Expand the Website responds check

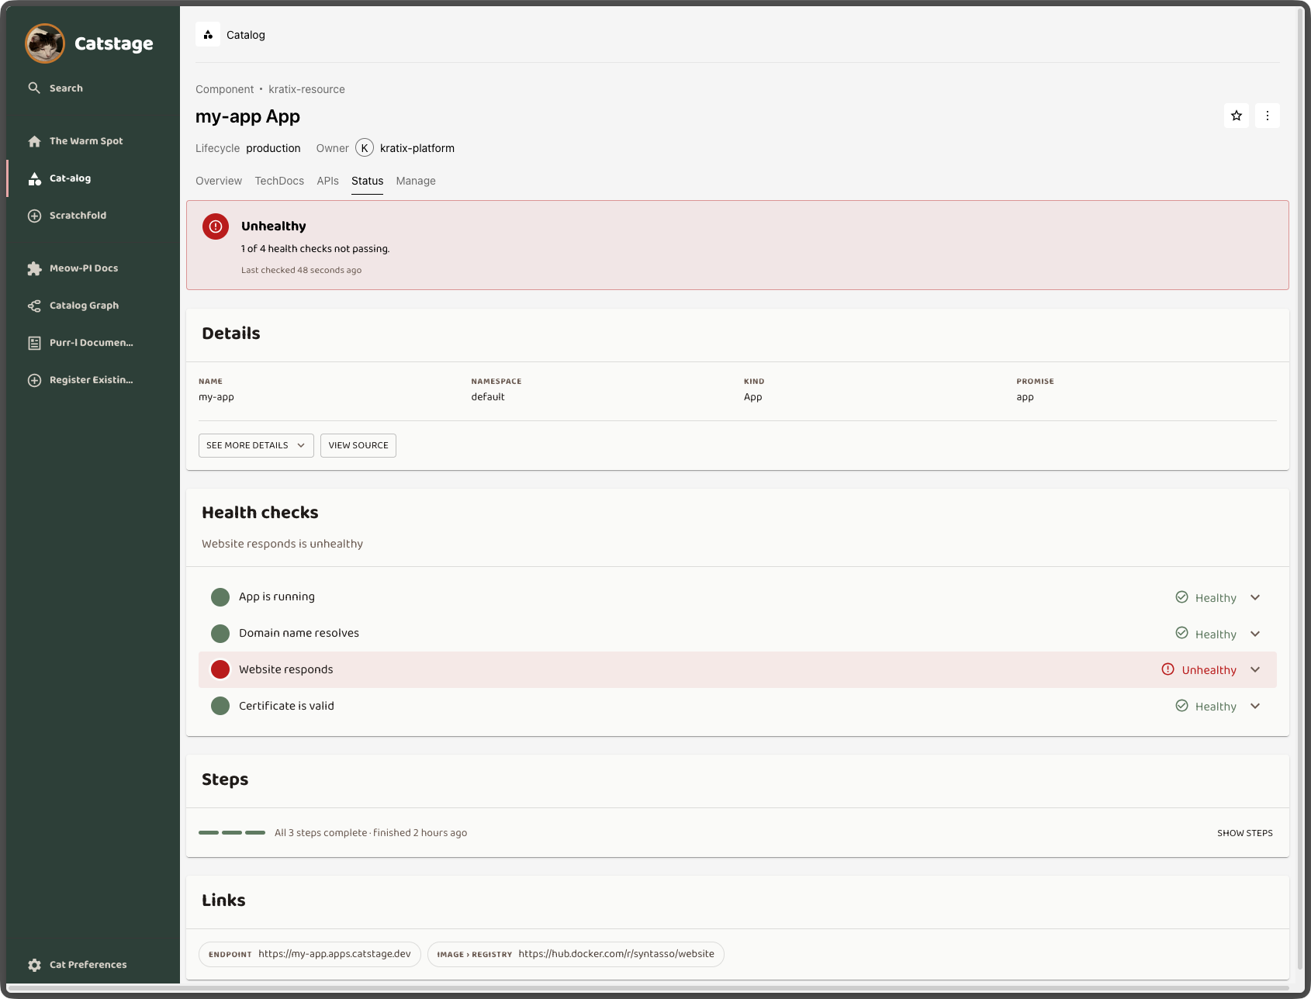tap(1255, 669)
